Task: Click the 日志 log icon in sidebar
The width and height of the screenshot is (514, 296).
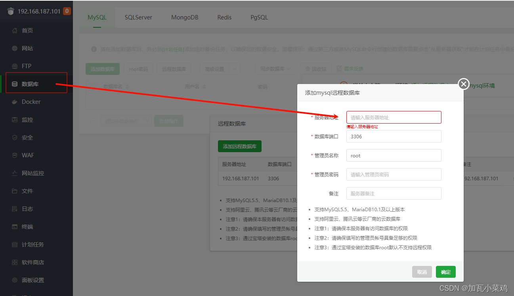Action: [x=15, y=209]
